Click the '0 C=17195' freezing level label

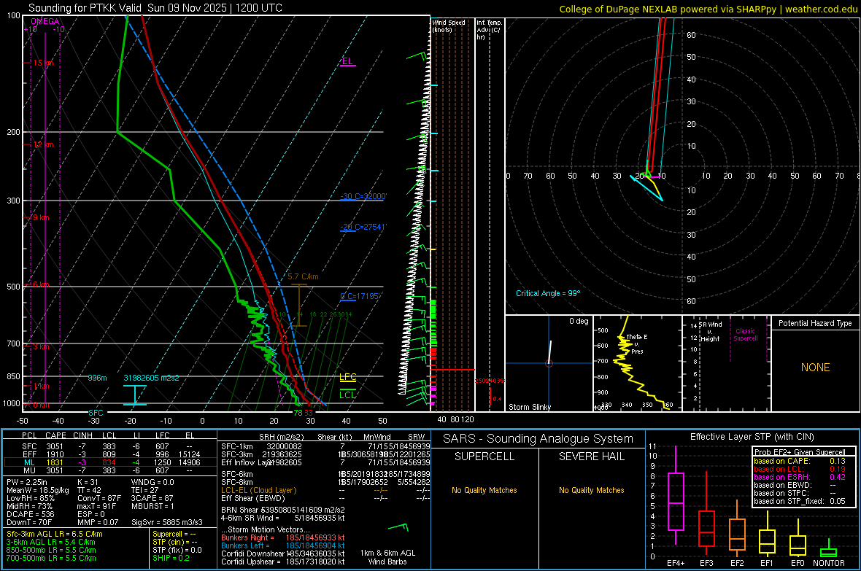pyautogui.click(x=360, y=297)
